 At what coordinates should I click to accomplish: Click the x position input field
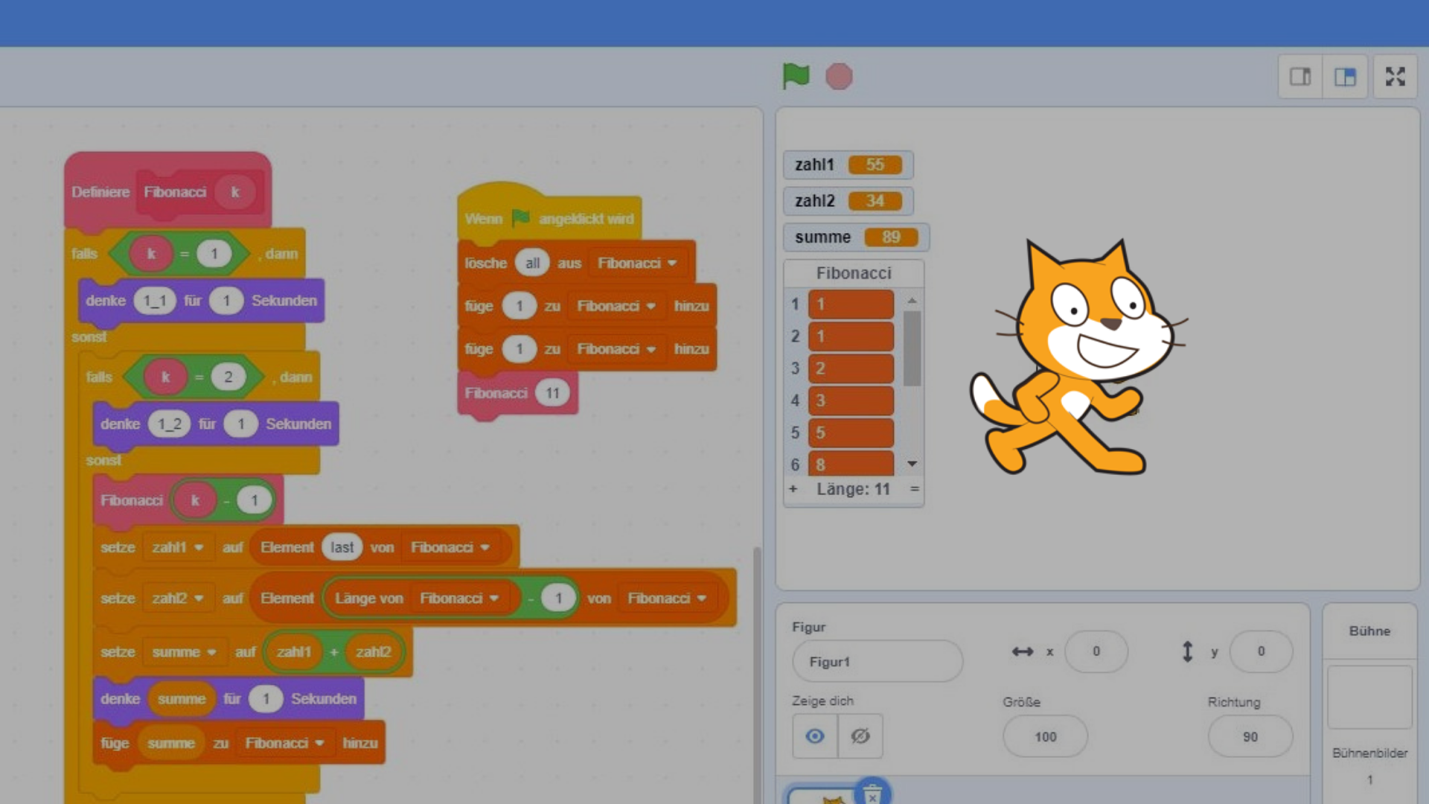[1096, 651]
